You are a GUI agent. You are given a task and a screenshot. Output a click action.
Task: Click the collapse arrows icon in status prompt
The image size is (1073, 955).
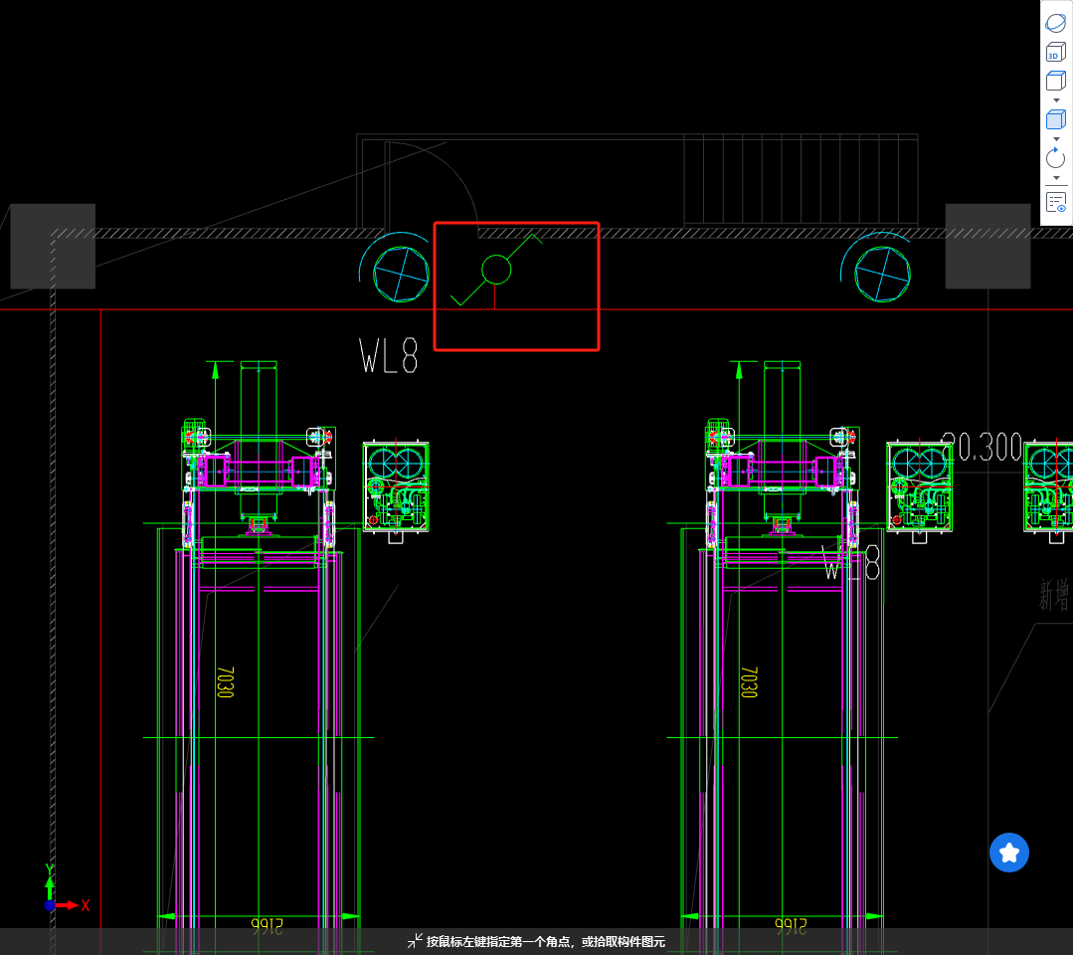[x=415, y=941]
